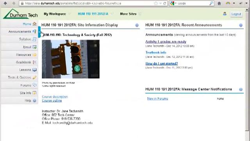This screenshot has width=250, height=141.
Task: Expand the More Sites arrow icon
Action: click(x=140, y=14)
